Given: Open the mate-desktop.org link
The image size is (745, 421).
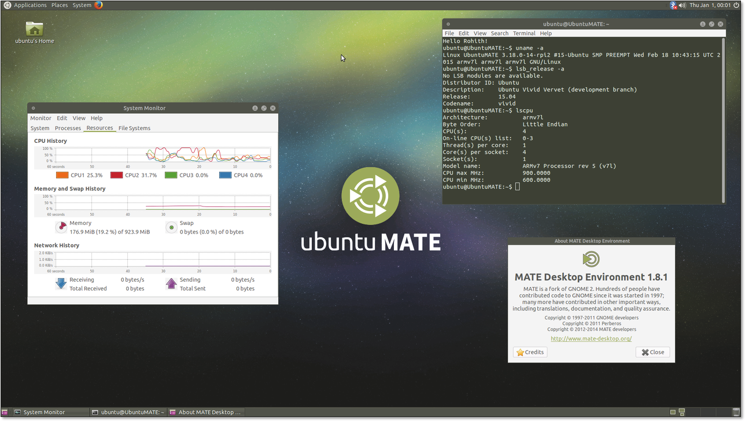Looking at the screenshot, I should coord(591,339).
